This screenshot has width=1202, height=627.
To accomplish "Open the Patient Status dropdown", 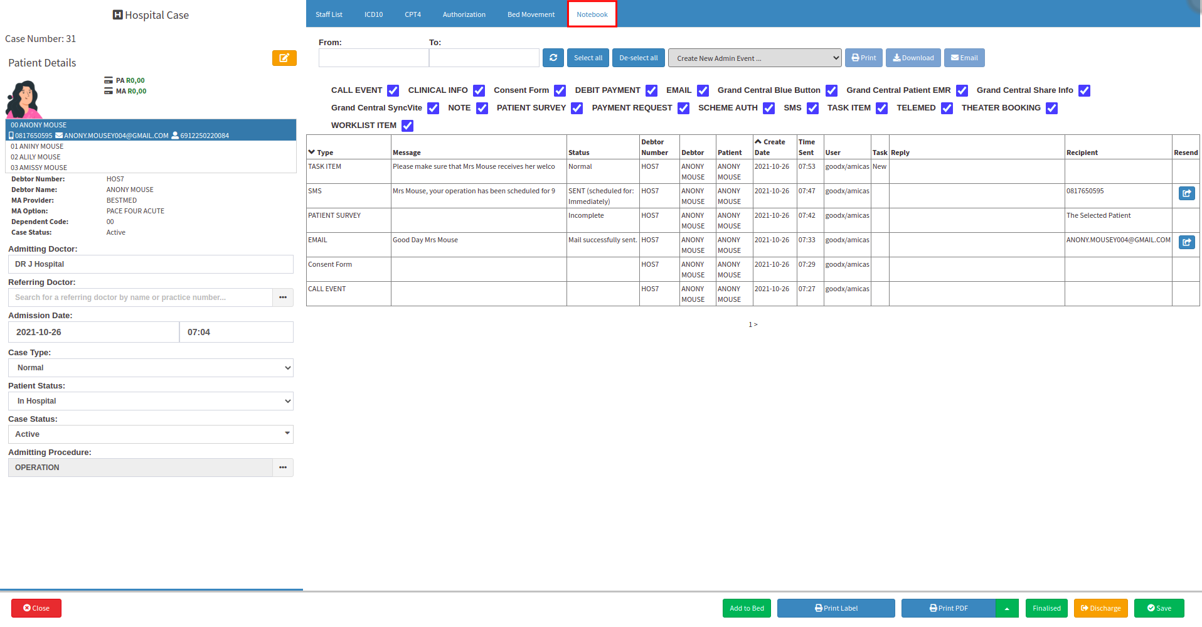I will coord(151,401).
